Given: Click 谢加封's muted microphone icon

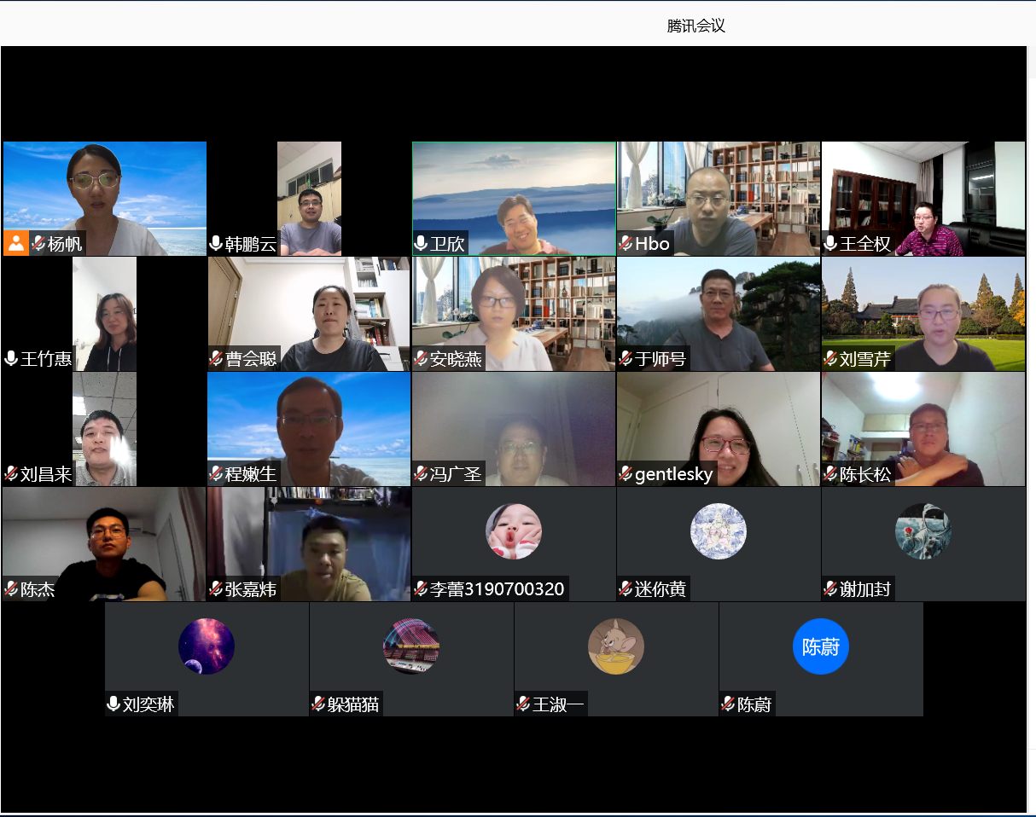Looking at the screenshot, I should (x=830, y=589).
